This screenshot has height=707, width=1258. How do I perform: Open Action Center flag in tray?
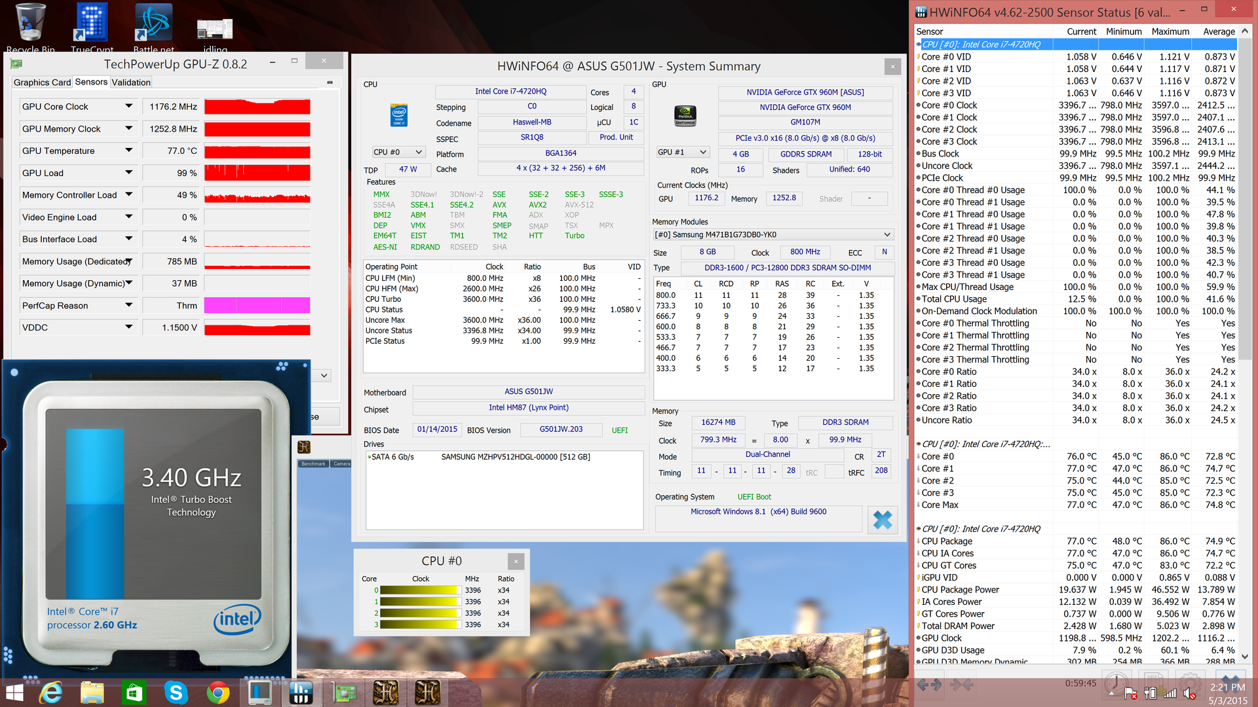pyautogui.click(x=1130, y=693)
